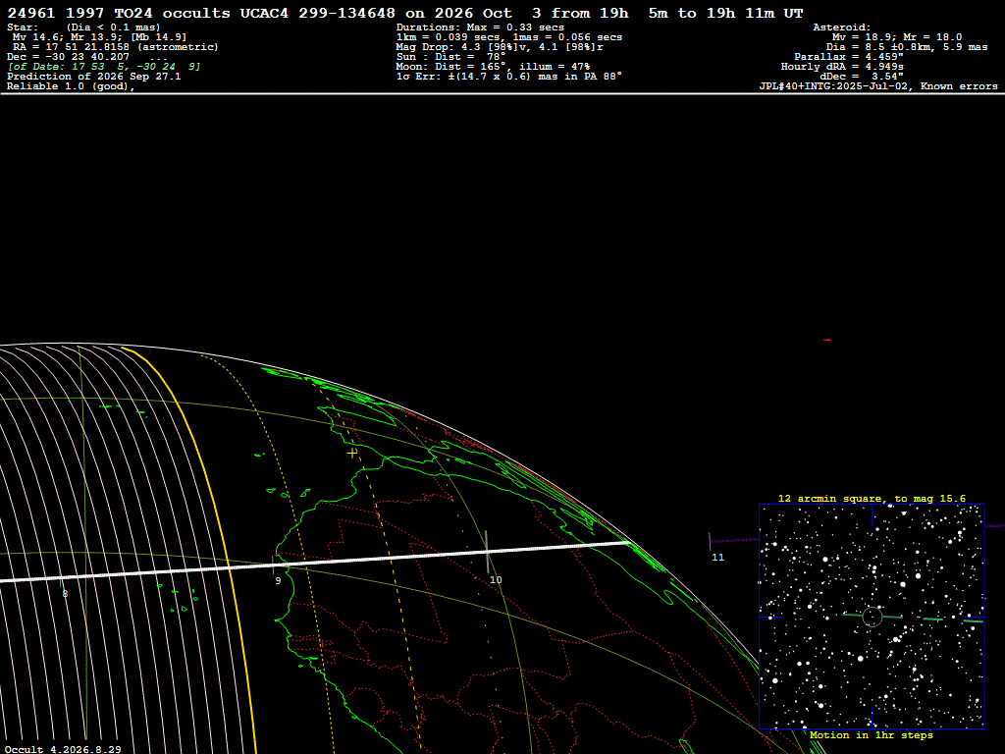Click the '12 arcmin square' chart caption
Screen dimensions: 1005x754
872,498
